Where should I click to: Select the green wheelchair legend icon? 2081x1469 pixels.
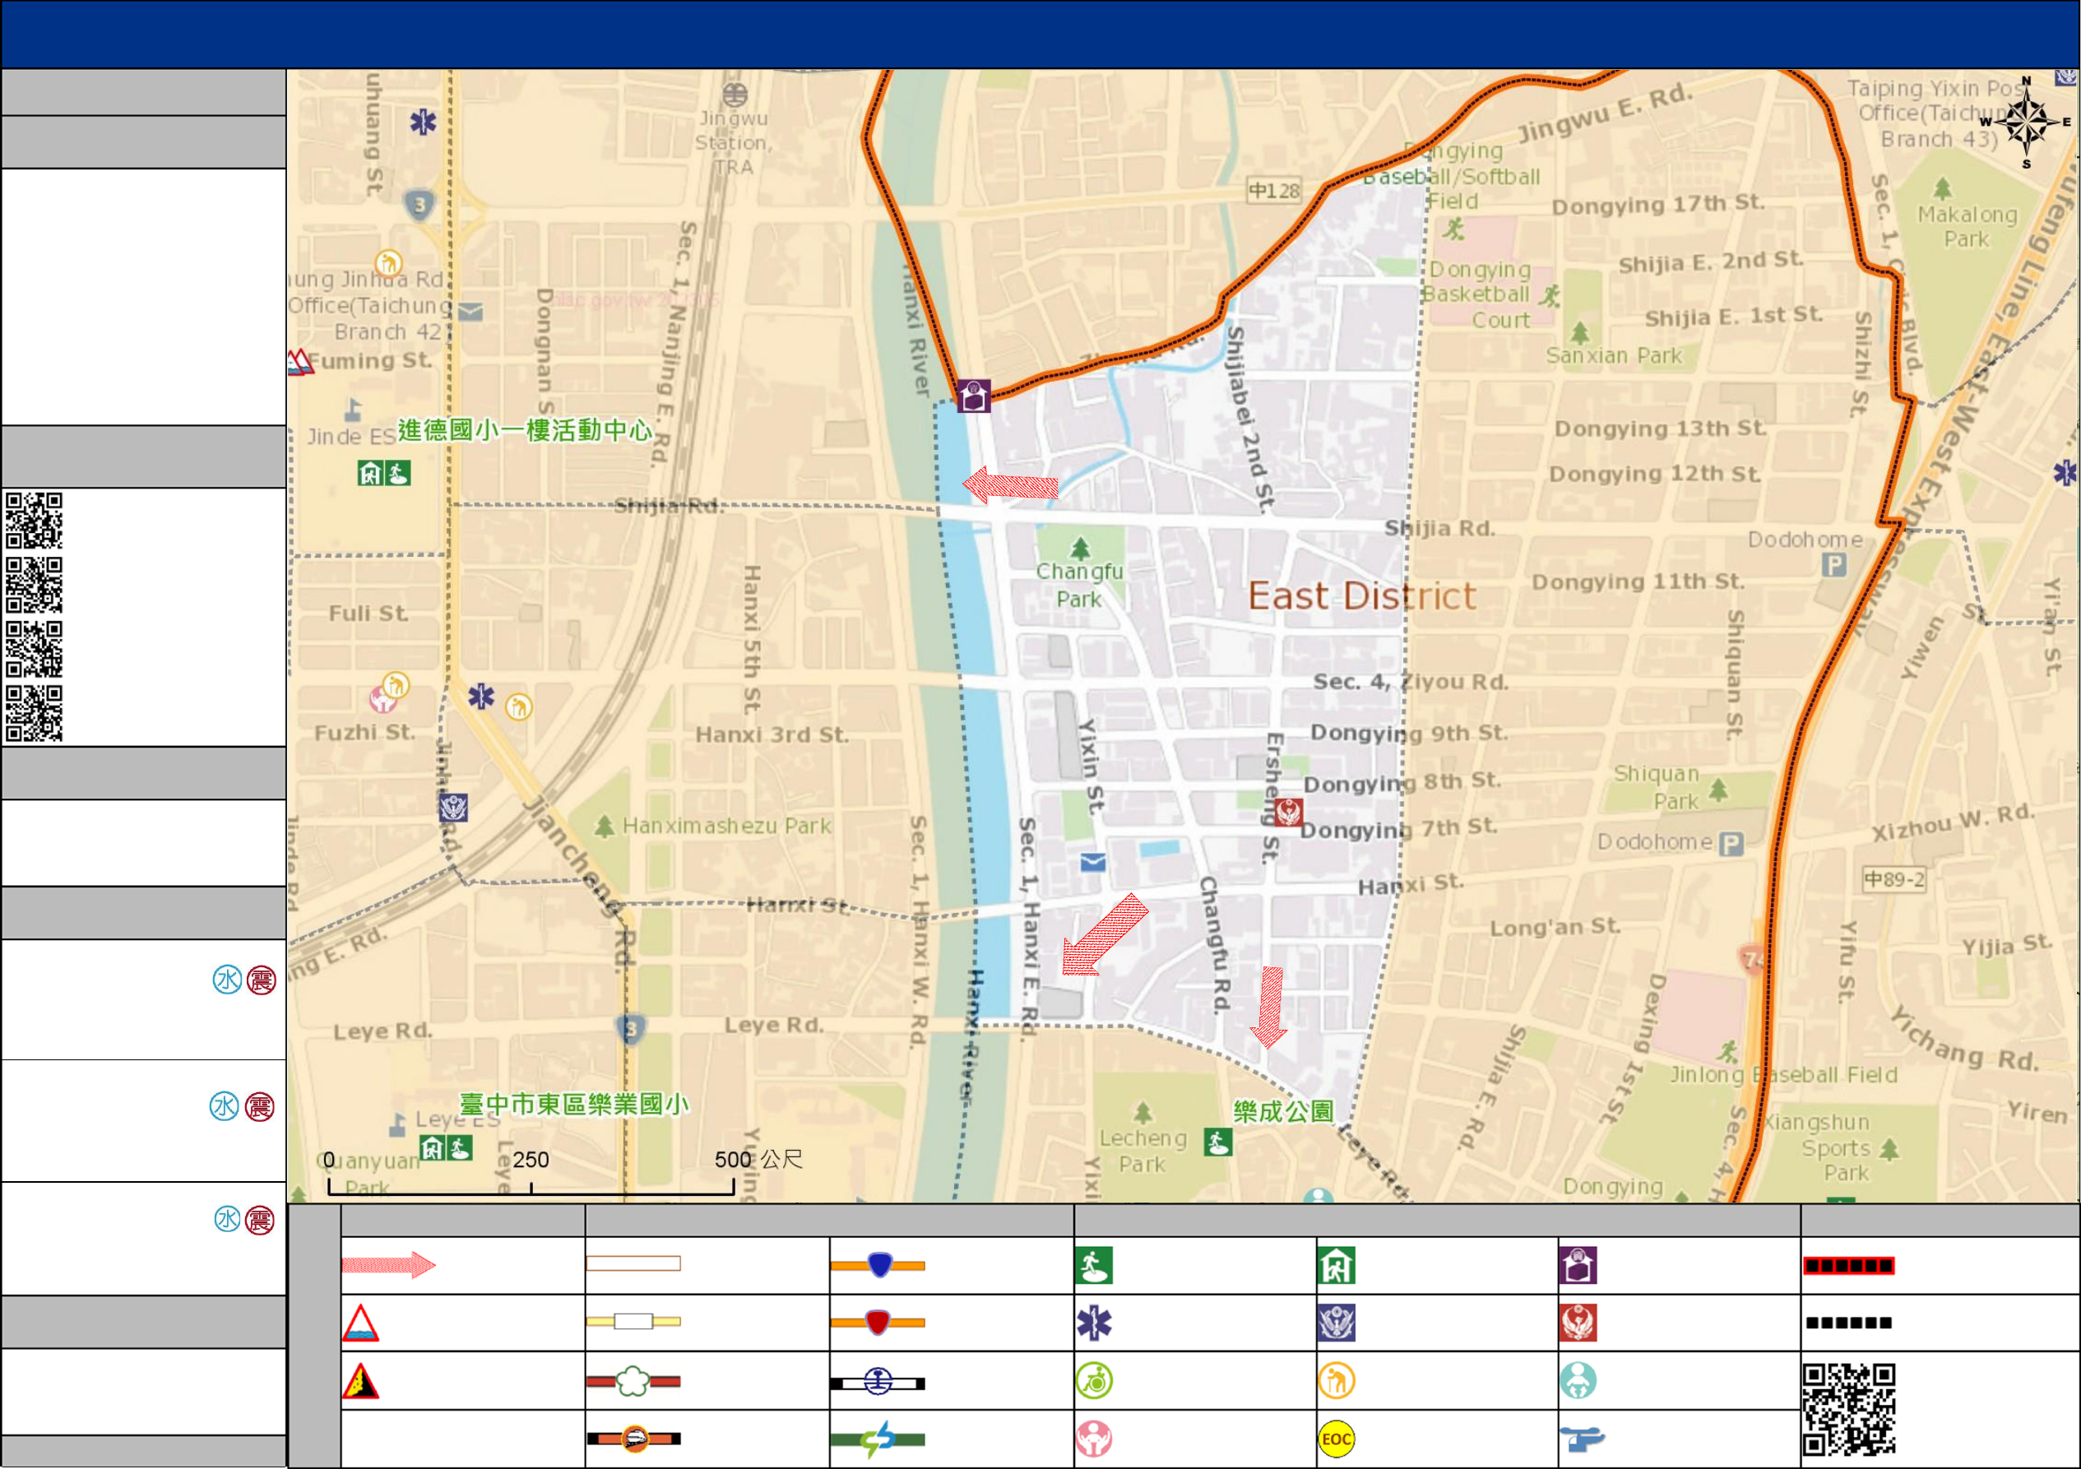[x=1094, y=1381]
